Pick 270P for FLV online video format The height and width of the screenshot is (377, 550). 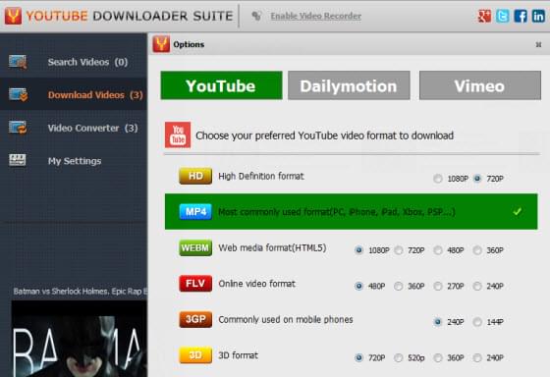click(437, 286)
